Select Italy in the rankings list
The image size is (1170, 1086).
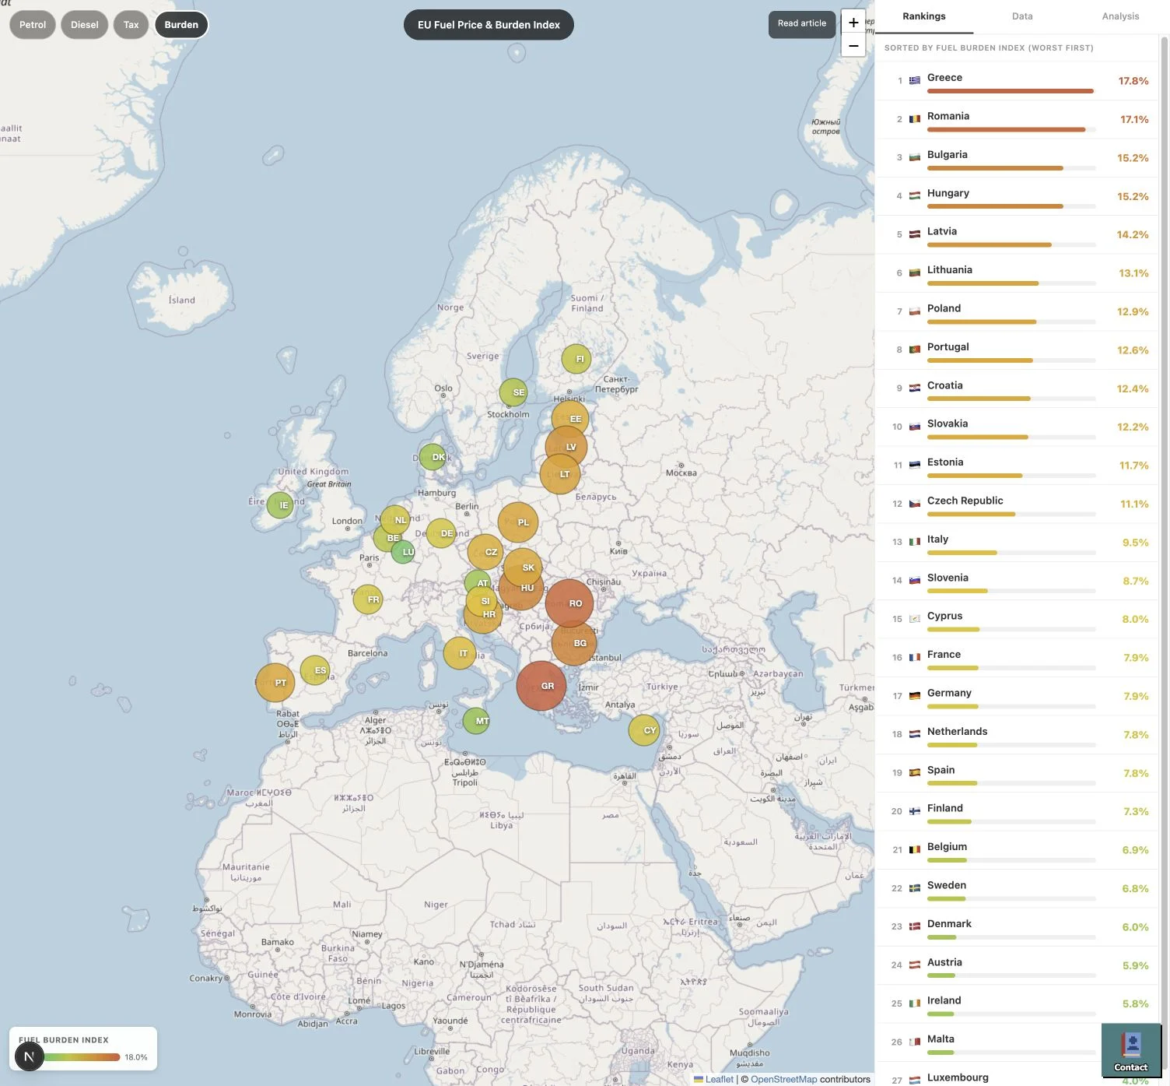pyautogui.click(x=1016, y=543)
